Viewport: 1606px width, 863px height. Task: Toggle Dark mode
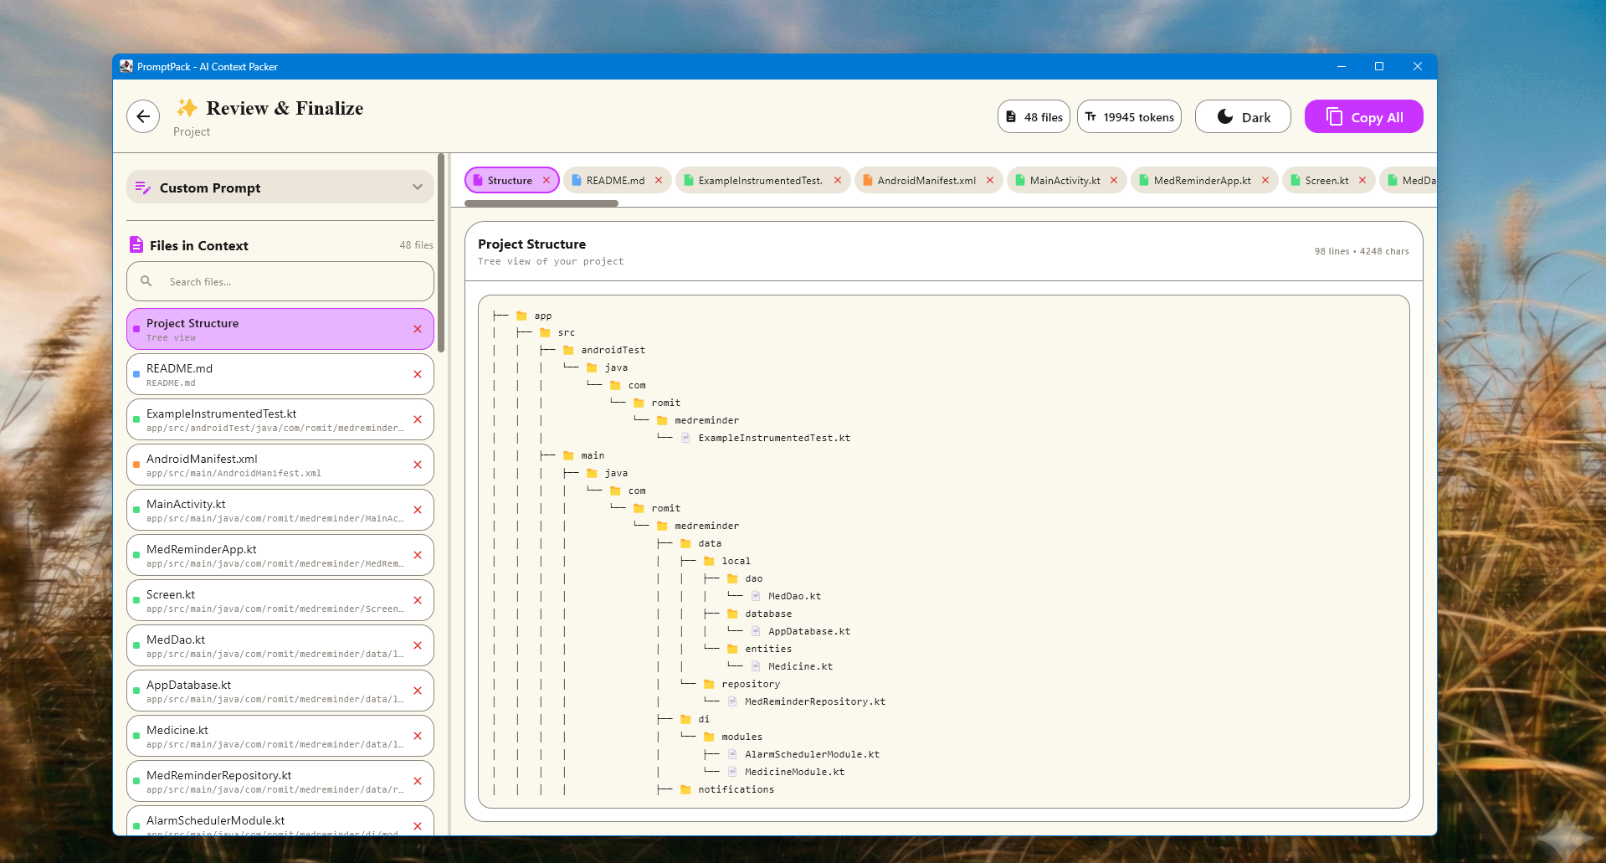click(1243, 116)
